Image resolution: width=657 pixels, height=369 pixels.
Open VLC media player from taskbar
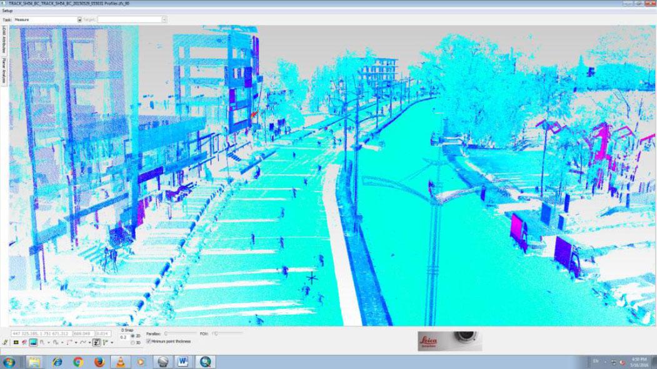[x=120, y=362]
